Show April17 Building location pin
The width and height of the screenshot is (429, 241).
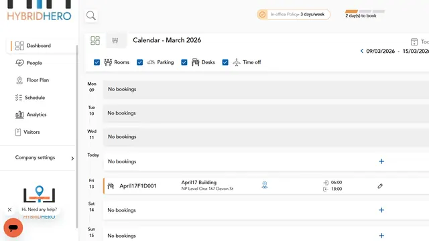(265, 185)
